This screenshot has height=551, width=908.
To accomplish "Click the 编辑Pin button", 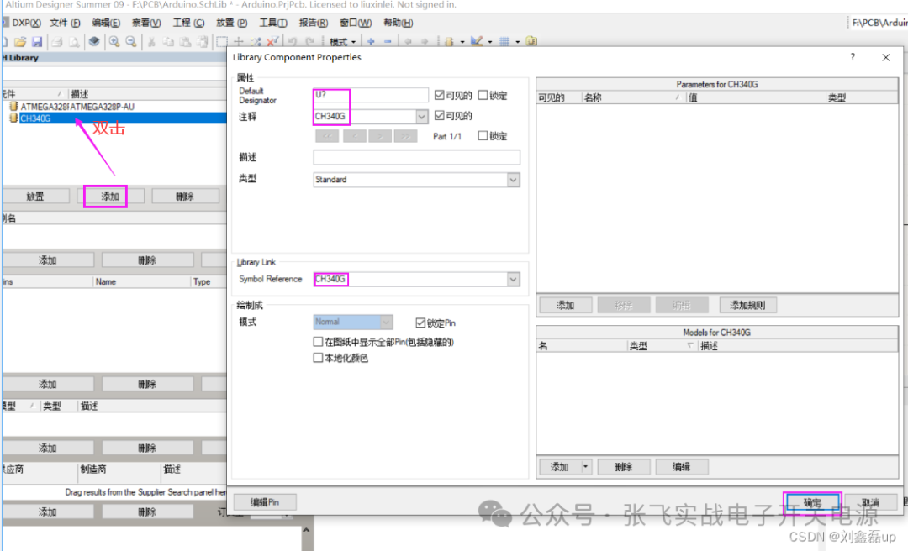I will [264, 502].
